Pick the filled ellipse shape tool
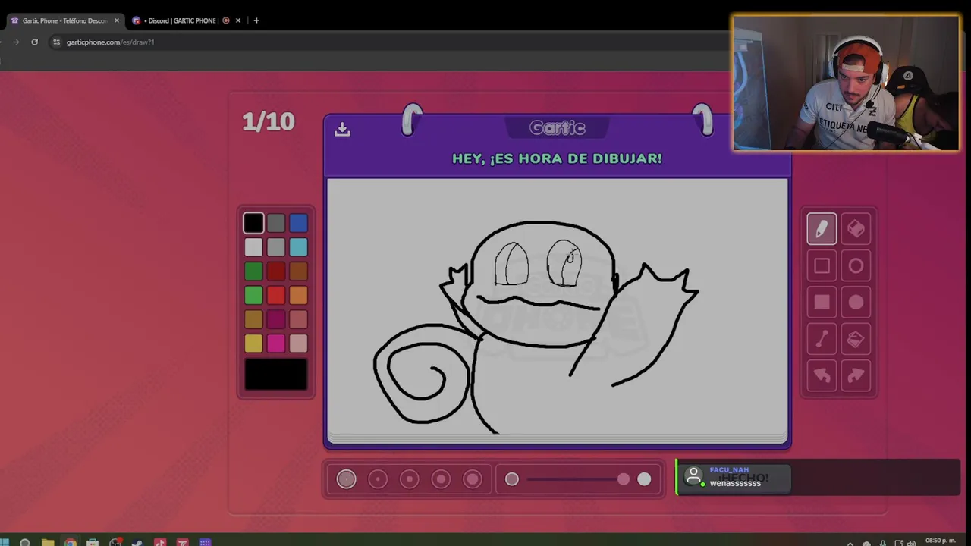Viewport: 971px width, 546px height. [856, 303]
